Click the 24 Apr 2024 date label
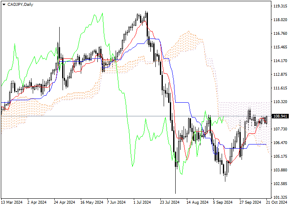 [x=65, y=202]
